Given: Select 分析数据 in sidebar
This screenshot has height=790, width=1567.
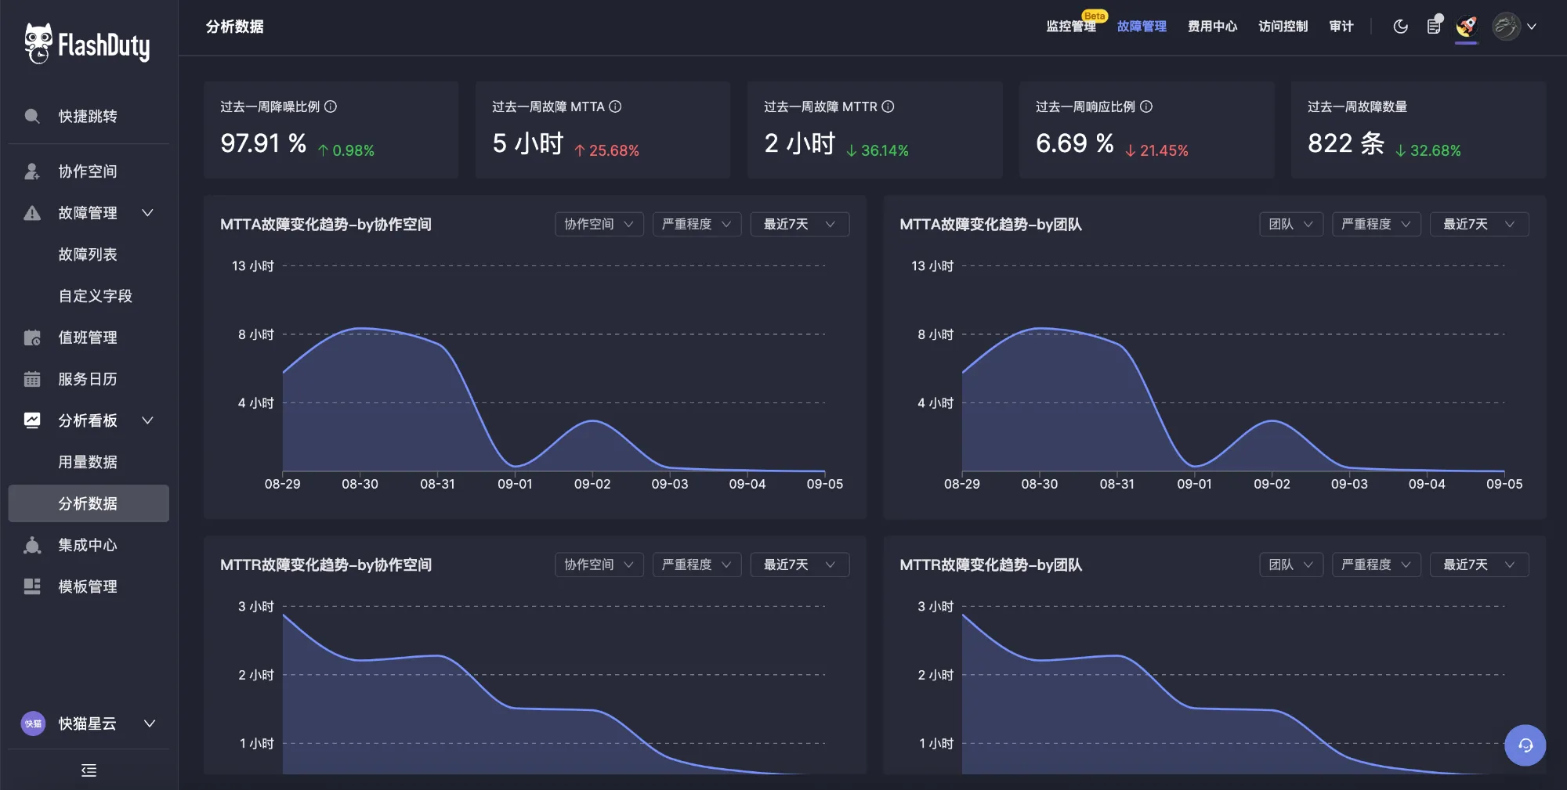Looking at the screenshot, I should pyautogui.click(x=89, y=503).
